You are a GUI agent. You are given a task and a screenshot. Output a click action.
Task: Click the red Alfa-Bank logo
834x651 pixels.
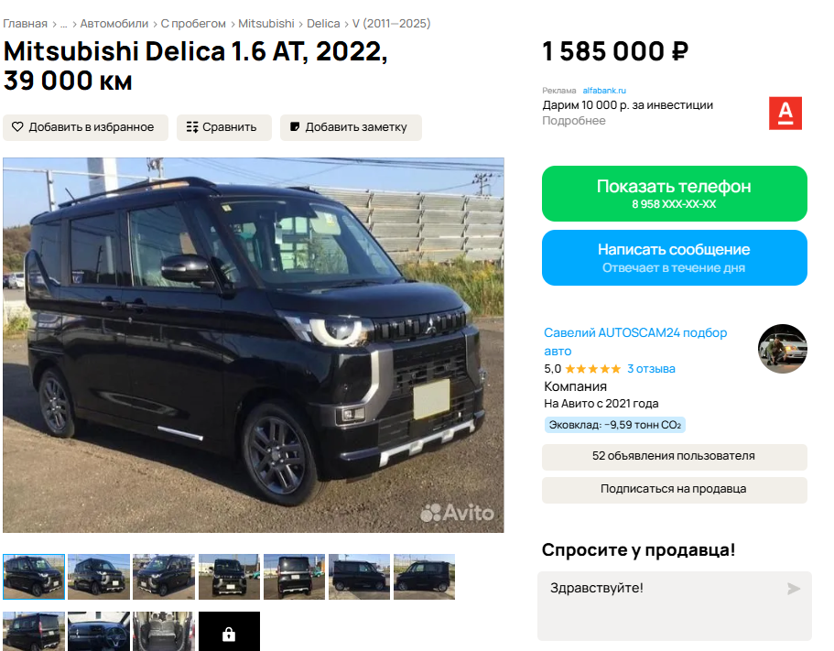pyautogui.click(x=785, y=114)
